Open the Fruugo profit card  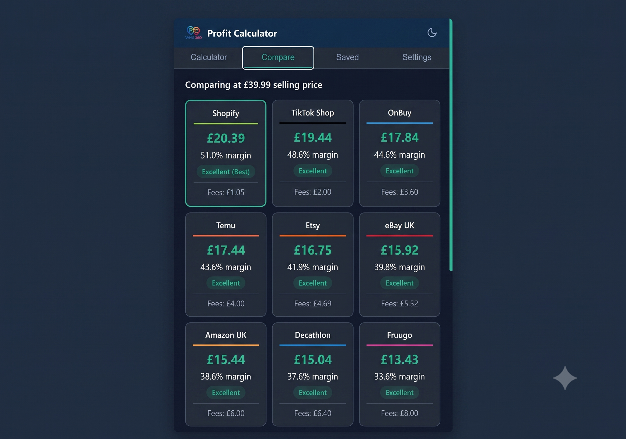(x=399, y=374)
